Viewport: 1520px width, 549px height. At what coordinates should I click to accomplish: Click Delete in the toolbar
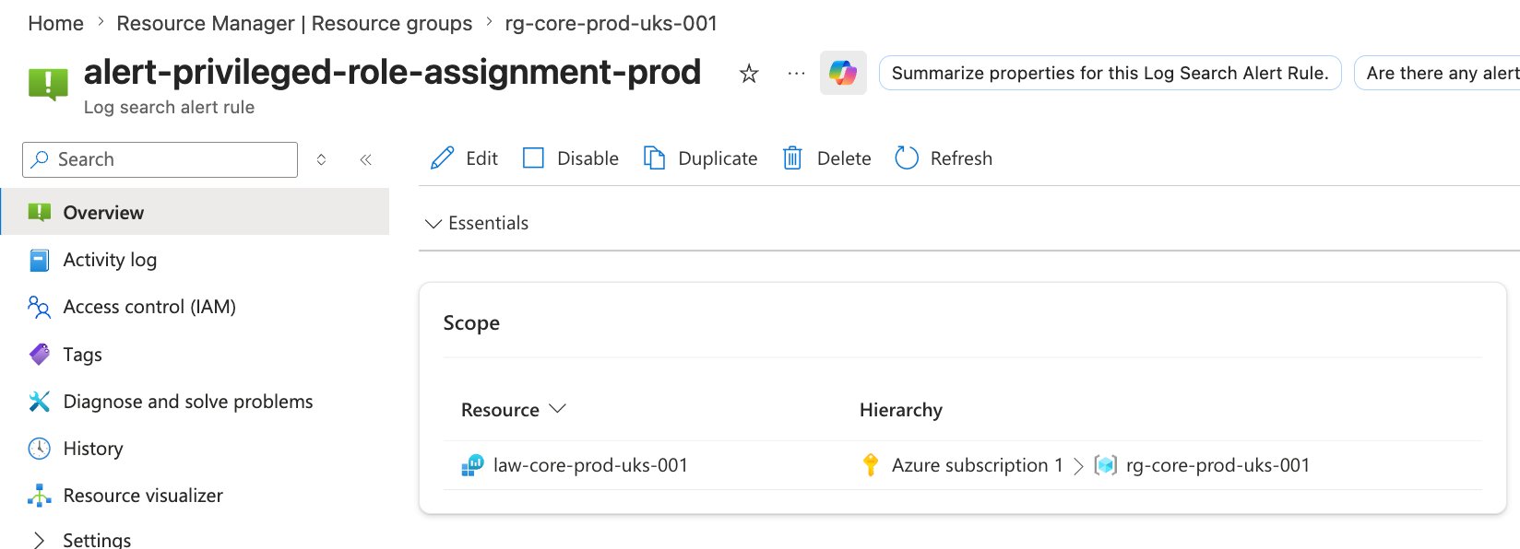click(826, 158)
